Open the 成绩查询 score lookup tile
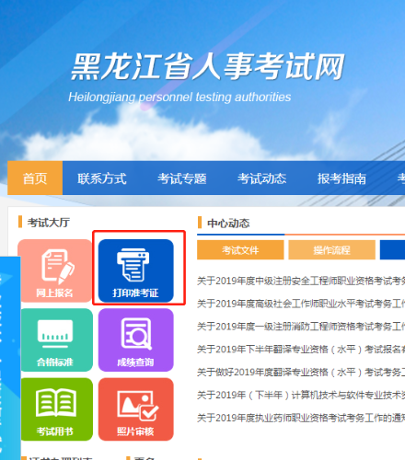The height and width of the screenshot is (460, 405). (x=136, y=340)
